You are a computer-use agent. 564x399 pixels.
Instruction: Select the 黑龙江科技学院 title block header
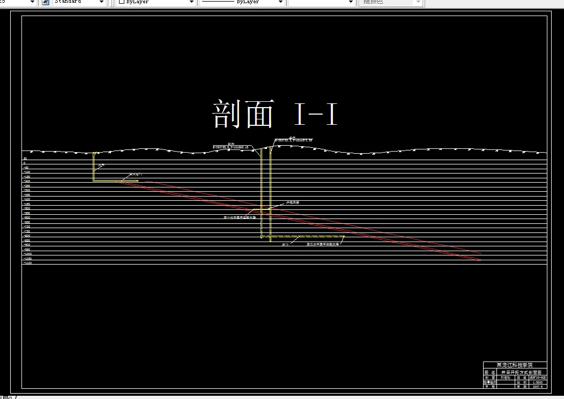(x=515, y=365)
